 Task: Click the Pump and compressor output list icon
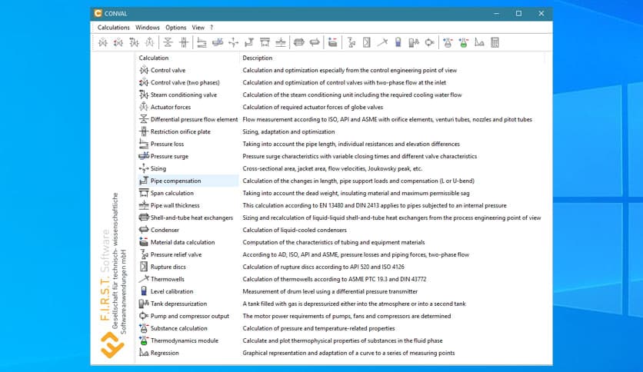(144, 316)
